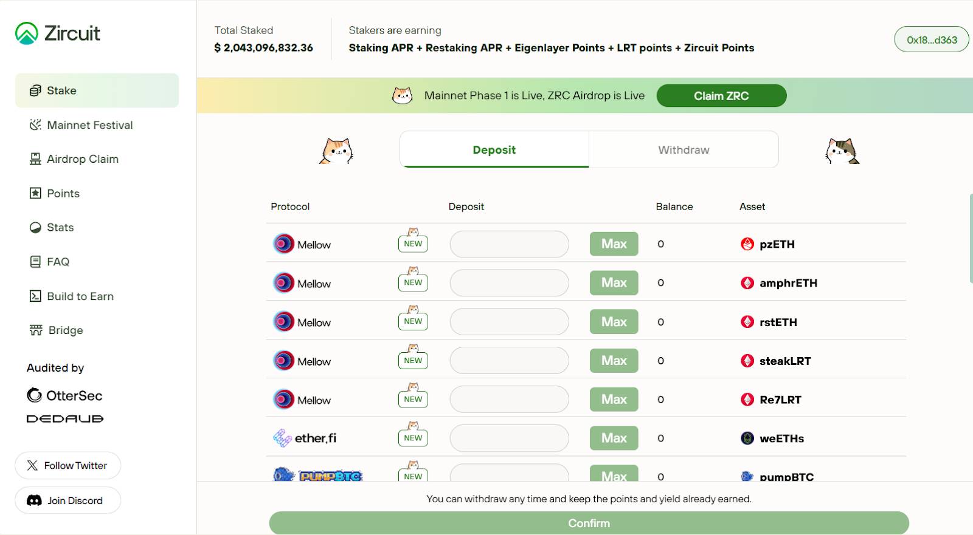Open the Bridge page
973x535 pixels.
pyautogui.click(x=56, y=330)
